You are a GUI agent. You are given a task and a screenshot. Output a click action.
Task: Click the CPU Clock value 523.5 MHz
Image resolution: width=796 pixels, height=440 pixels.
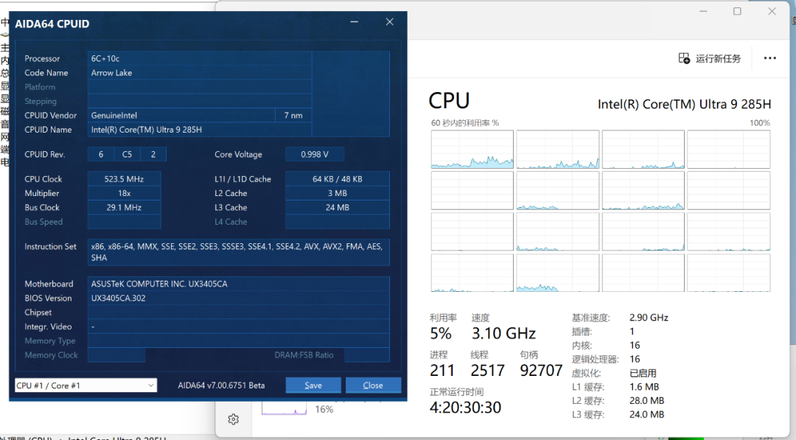pyautogui.click(x=124, y=178)
